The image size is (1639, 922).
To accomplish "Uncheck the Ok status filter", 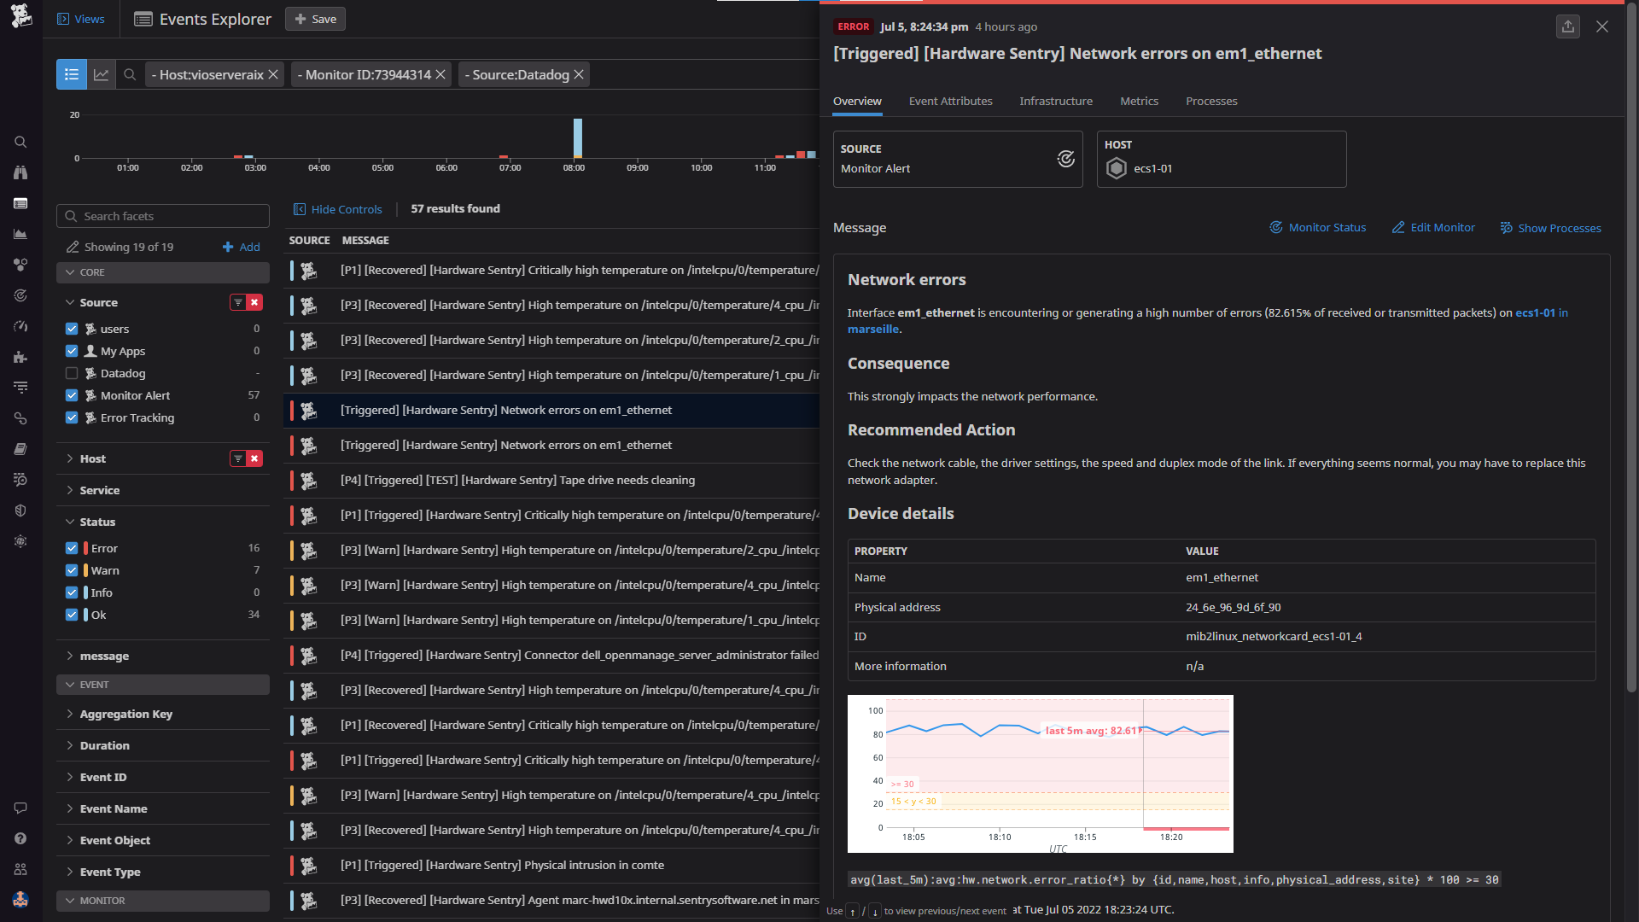I will pos(72,615).
